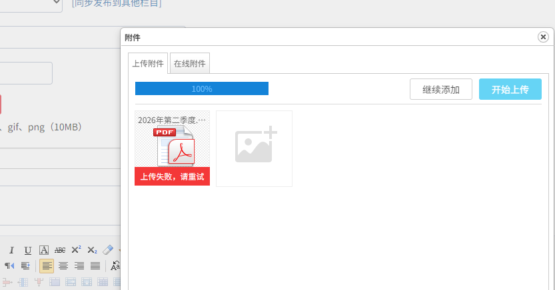Toggle strikethrough ABC icon
Viewport: 555px width, 290px height.
pyautogui.click(x=60, y=250)
